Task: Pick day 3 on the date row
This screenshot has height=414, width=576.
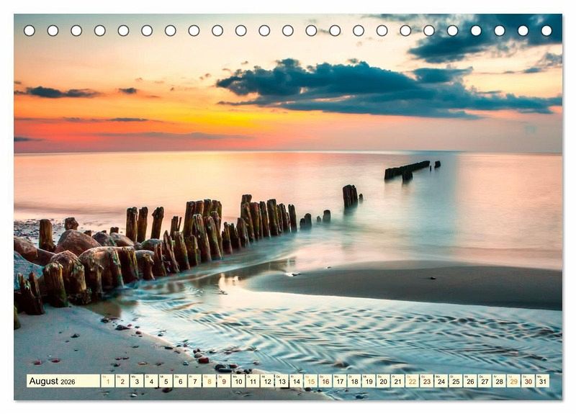Action: (137, 381)
